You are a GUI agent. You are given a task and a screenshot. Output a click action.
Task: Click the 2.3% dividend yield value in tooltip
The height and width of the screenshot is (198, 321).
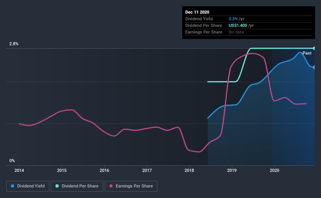click(233, 19)
